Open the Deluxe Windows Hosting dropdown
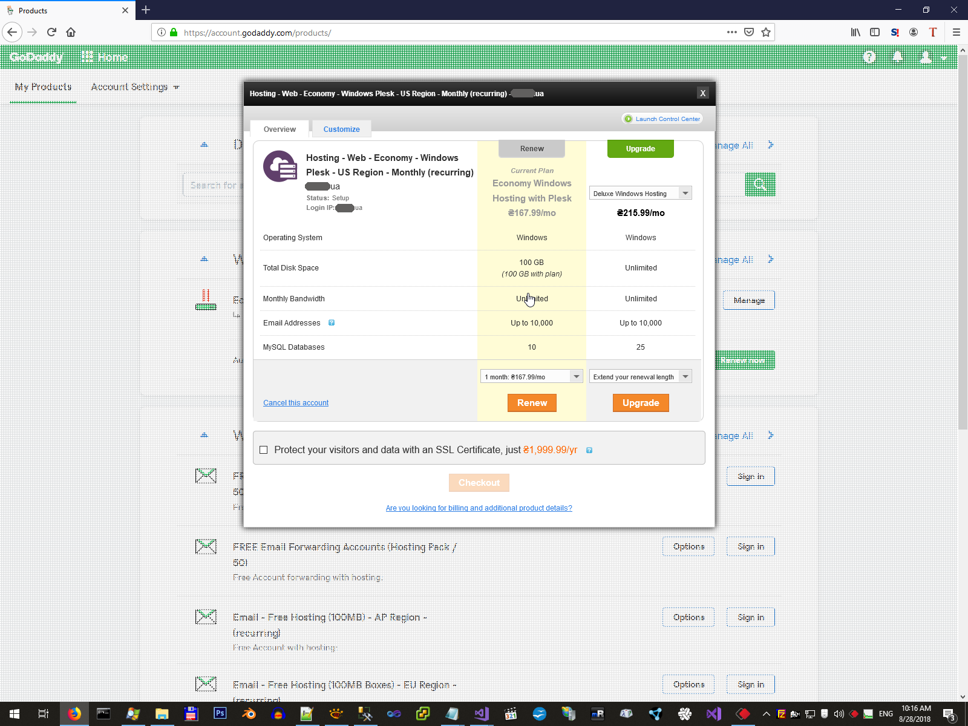The width and height of the screenshot is (968, 726). coord(640,194)
